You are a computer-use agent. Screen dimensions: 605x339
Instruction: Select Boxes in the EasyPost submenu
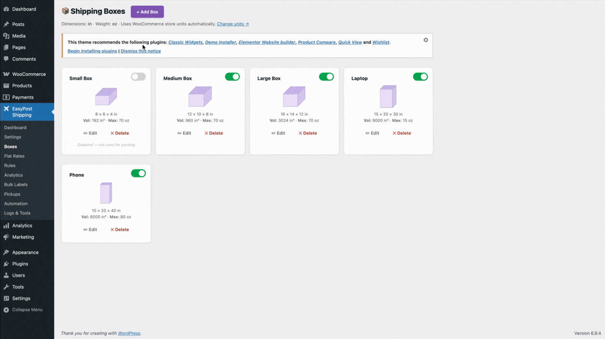point(11,147)
